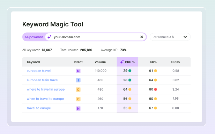
Task: Click N intent badge for european travel
Action: [x=78, y=71]
